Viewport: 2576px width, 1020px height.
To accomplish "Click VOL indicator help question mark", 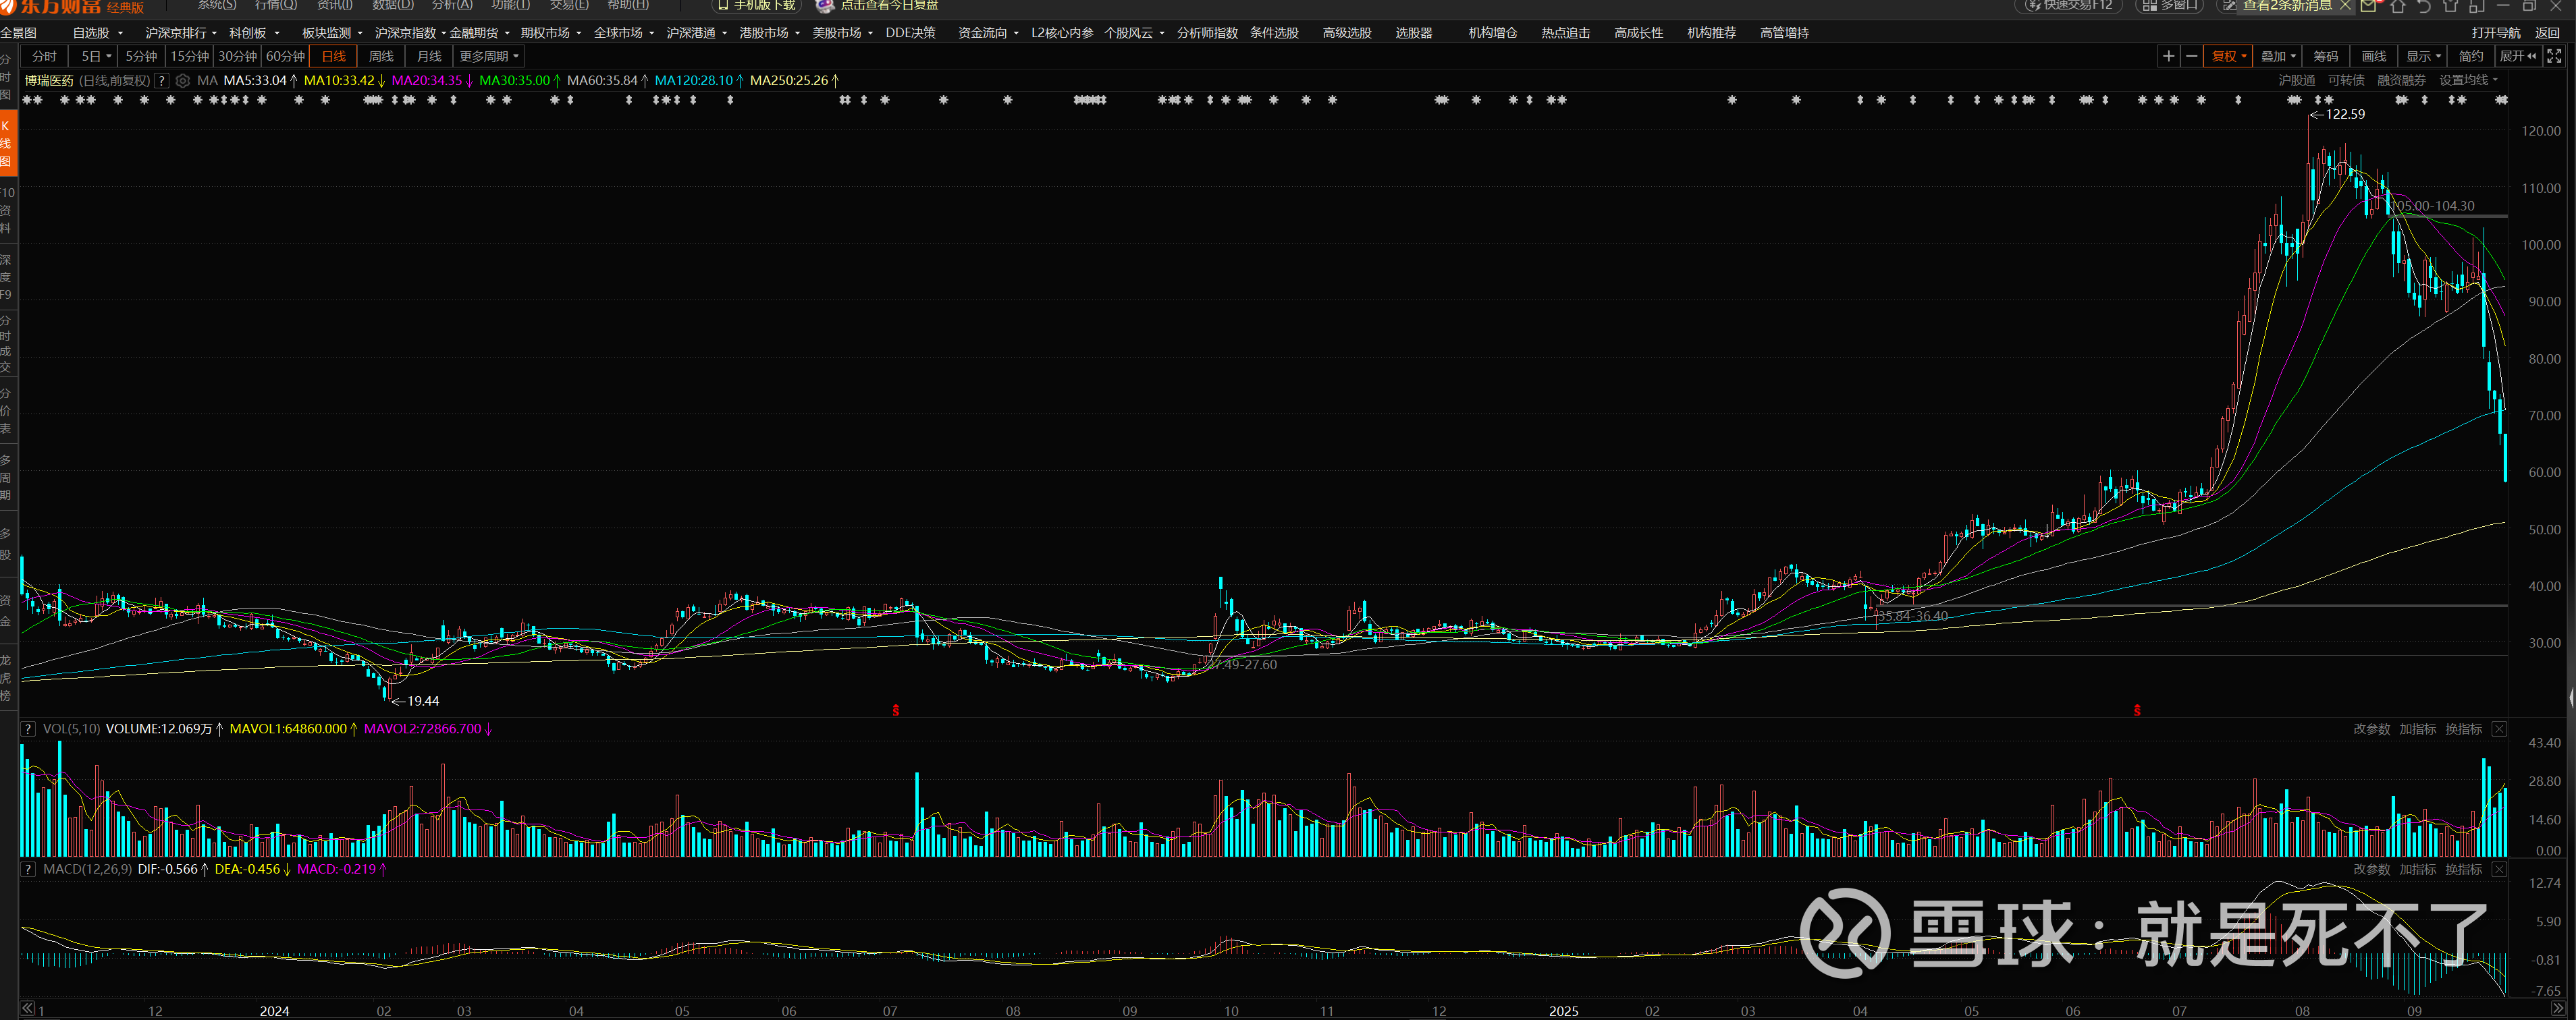I will (28, 729).
